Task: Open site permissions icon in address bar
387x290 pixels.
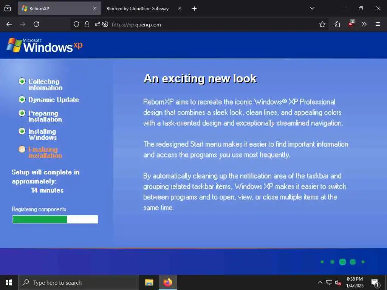Action: click(x=98, y=24)
